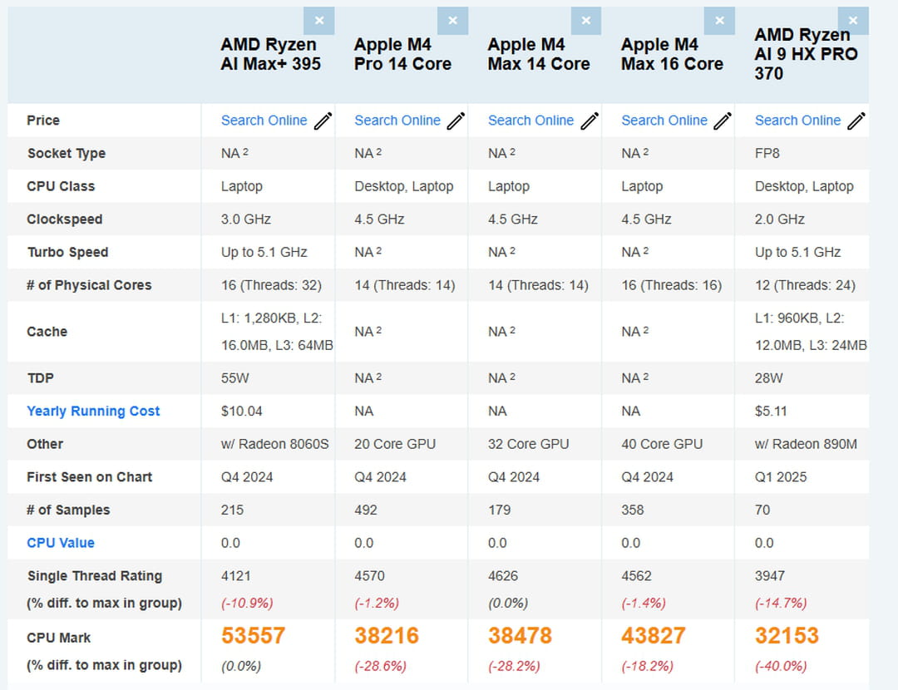Remove AMD Ryzen AI 9 HX PRO 370
This screenshot has height=690, width=898.
coord(853,21)
